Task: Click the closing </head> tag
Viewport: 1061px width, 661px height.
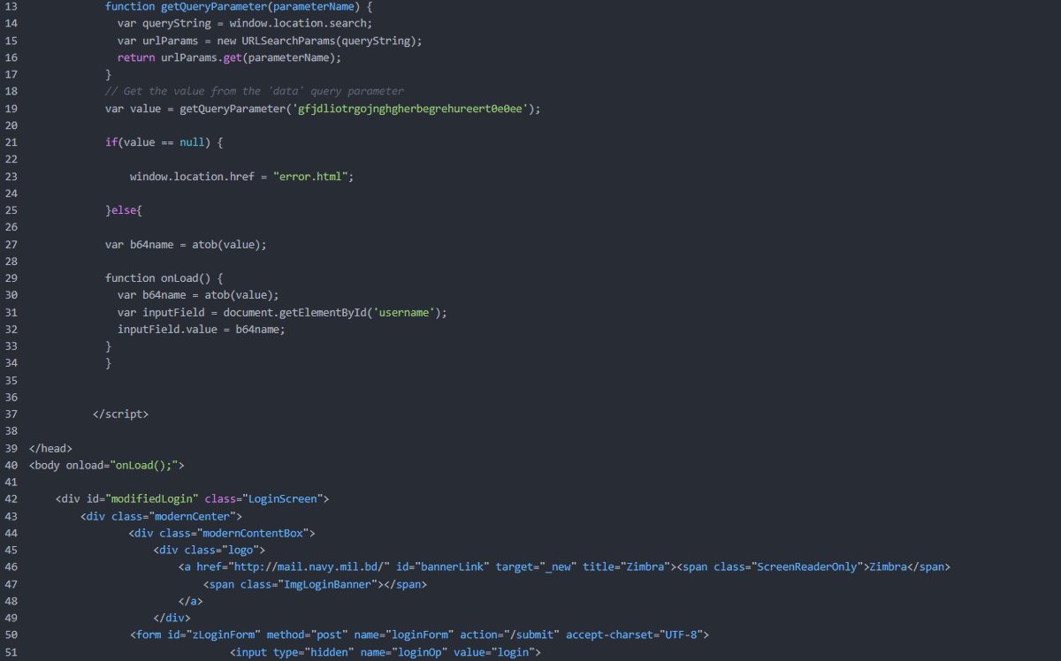Action: [x=50, y=449]
